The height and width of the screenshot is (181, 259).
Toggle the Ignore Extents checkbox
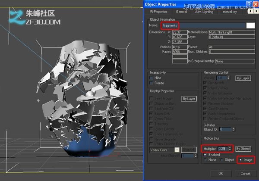click(151, 129)
